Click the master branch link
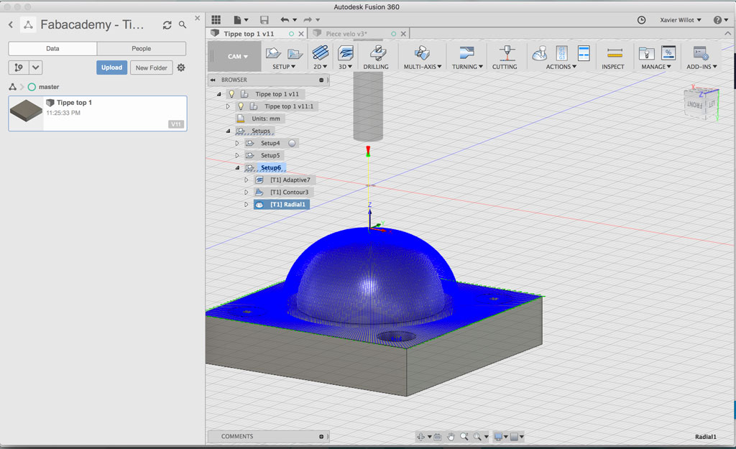The width and height of the screenshot is (736, 449). click(49, 87)
